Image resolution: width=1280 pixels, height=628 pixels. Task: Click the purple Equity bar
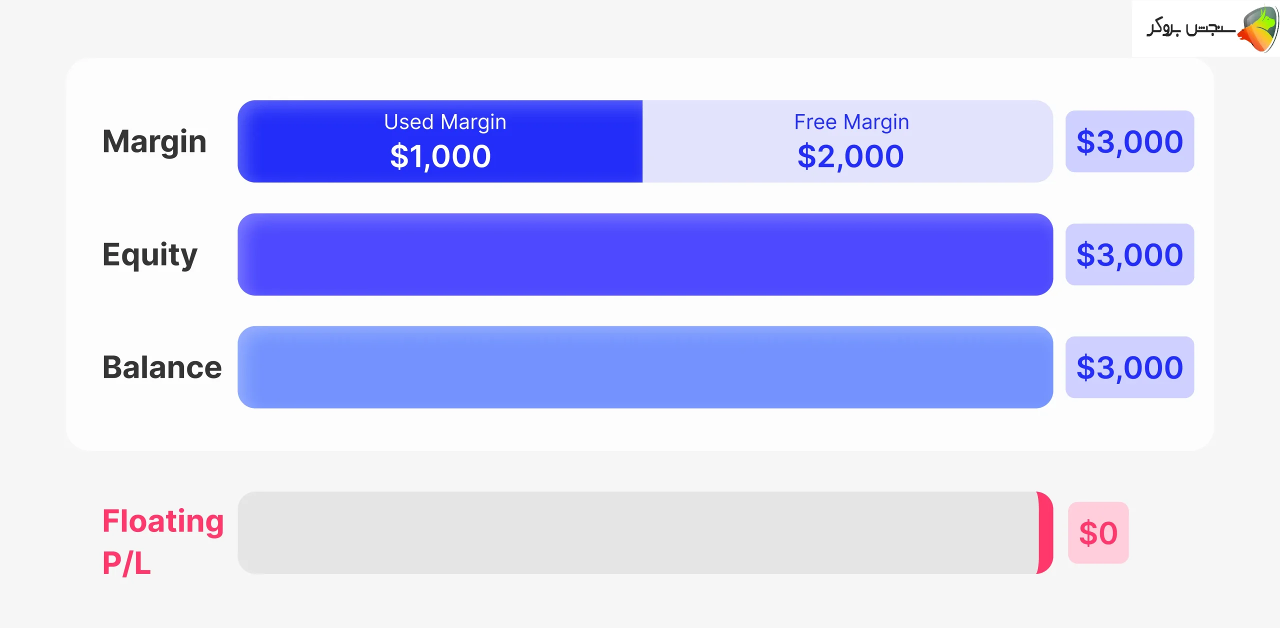(645, 254)
